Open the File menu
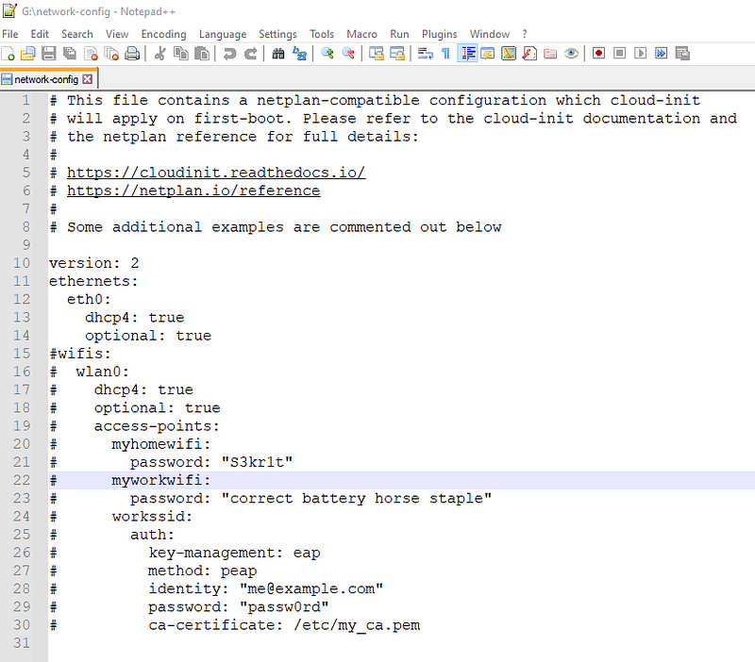 10,34
